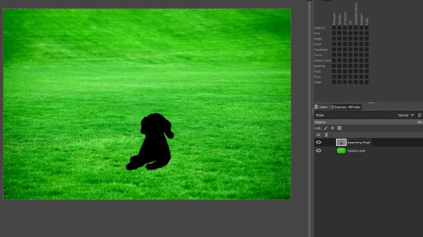Image resolution: width=423 pixels, height=237 pixels.
Task: Enable Fade checkbox in Jitter row
Action: pos(367,82)
